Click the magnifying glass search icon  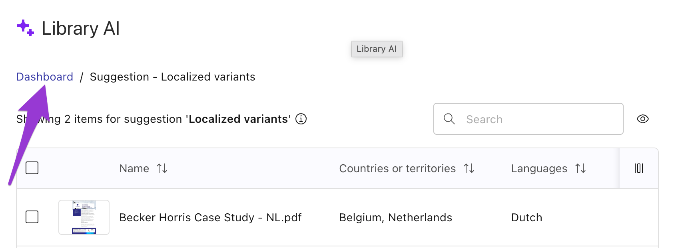tap(449, 119)
